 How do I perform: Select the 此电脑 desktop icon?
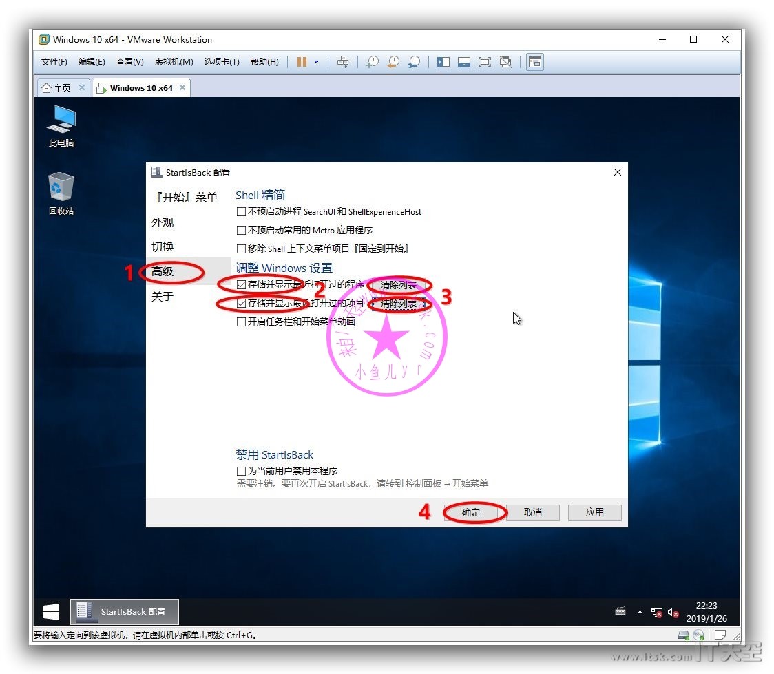click(61, 126)
